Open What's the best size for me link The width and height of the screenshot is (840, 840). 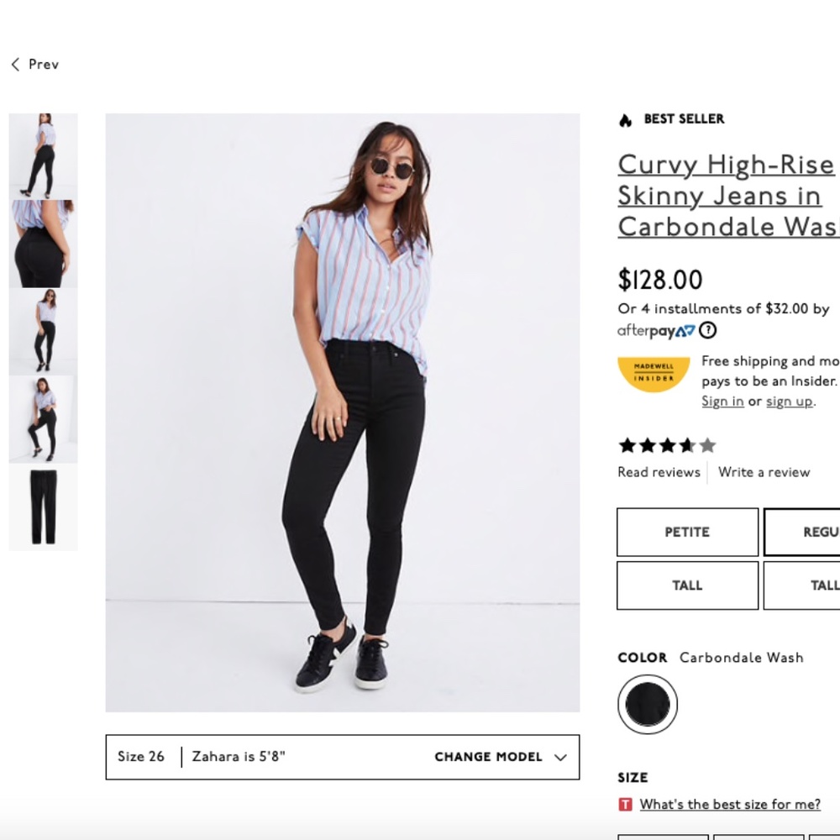729,804
